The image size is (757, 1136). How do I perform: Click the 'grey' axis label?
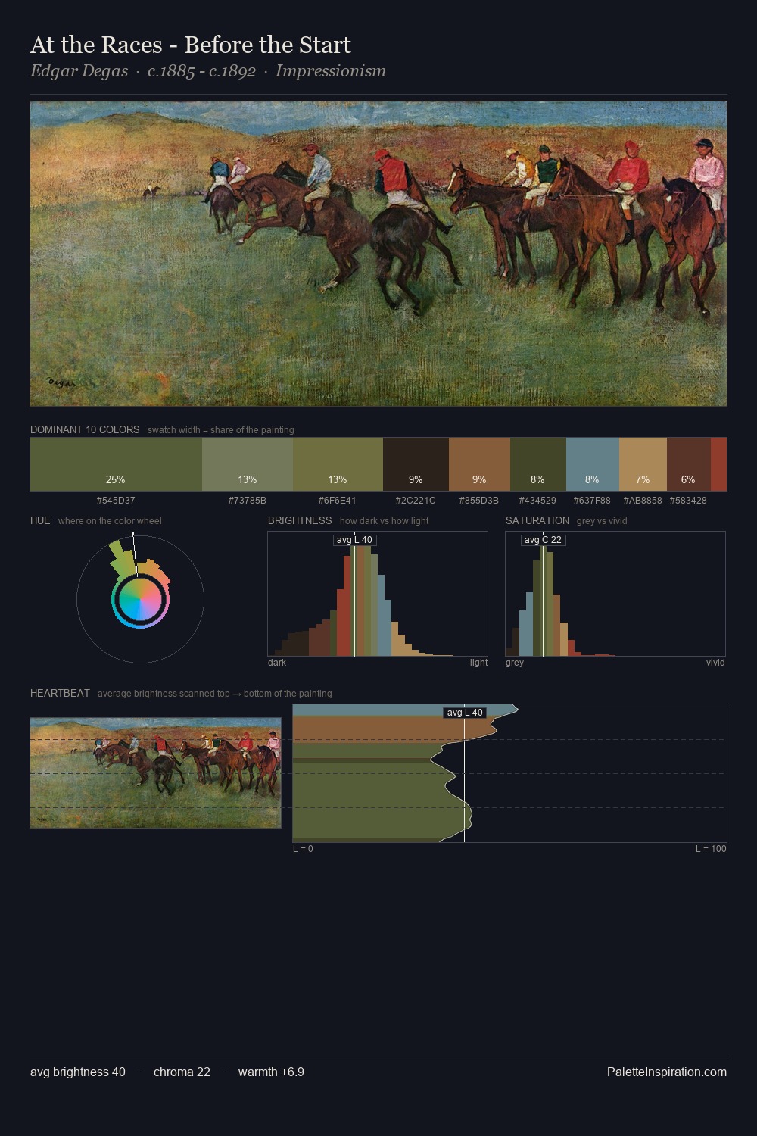pos(515,663)
